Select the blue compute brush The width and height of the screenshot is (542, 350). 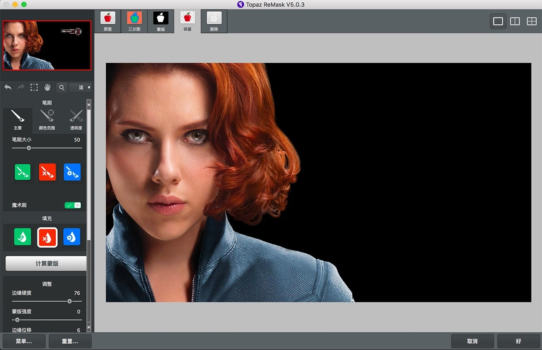72,172
